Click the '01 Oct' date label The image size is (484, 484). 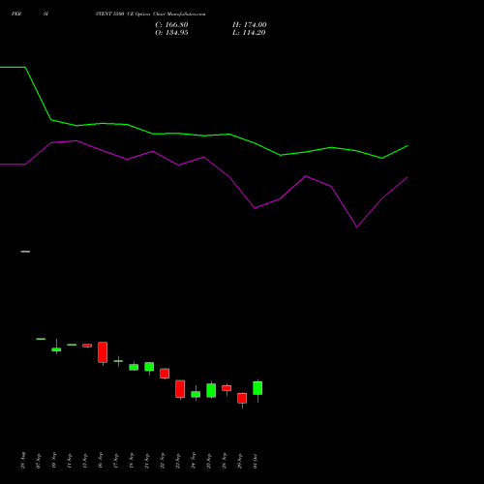256,461
